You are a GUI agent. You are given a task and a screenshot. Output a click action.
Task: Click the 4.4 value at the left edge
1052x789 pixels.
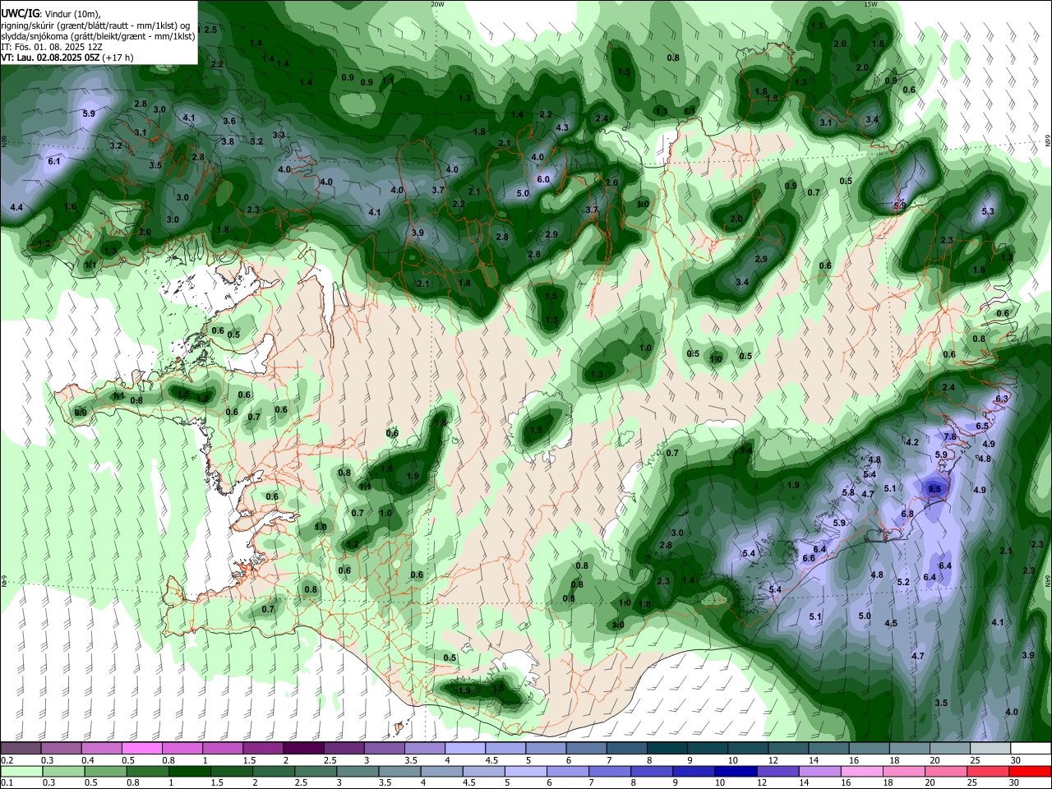coord(16,207)
